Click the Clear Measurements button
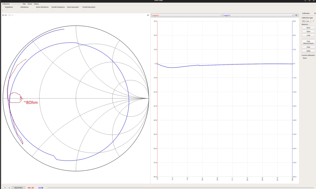The height and width of the screenshot is (189, 316). [308, 42]
